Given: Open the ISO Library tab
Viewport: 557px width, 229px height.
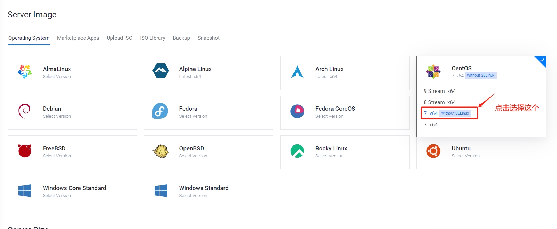Looking at the screenshot, I should coord(152,38).
